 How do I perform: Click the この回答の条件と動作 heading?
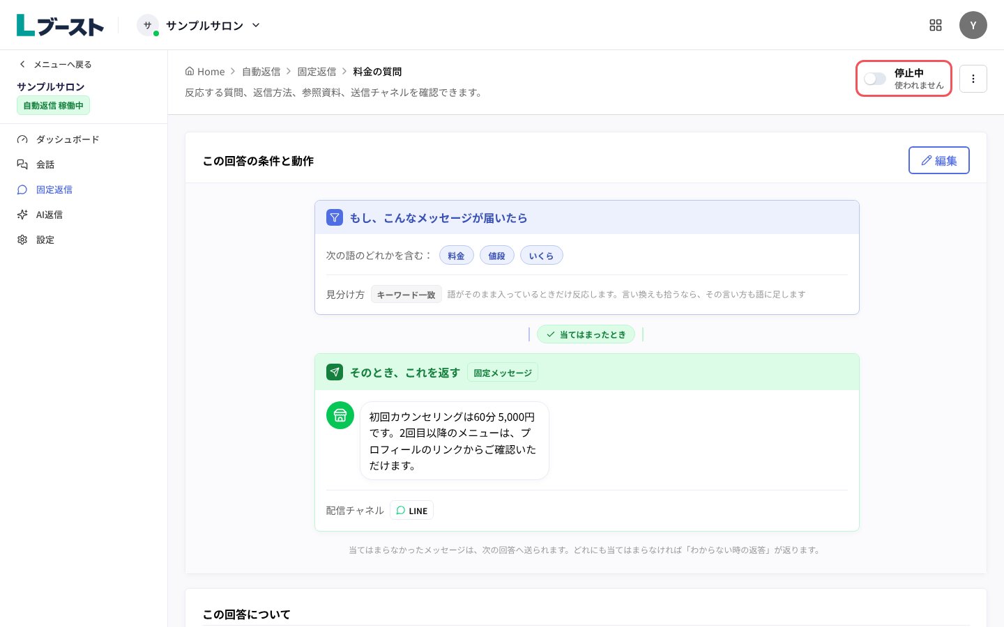coord(258,161)
